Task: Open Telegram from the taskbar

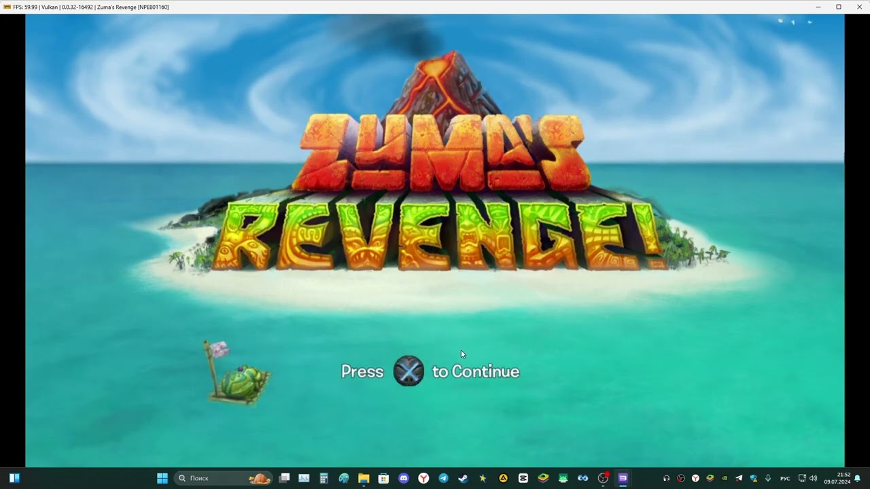Action: [443, 478]
